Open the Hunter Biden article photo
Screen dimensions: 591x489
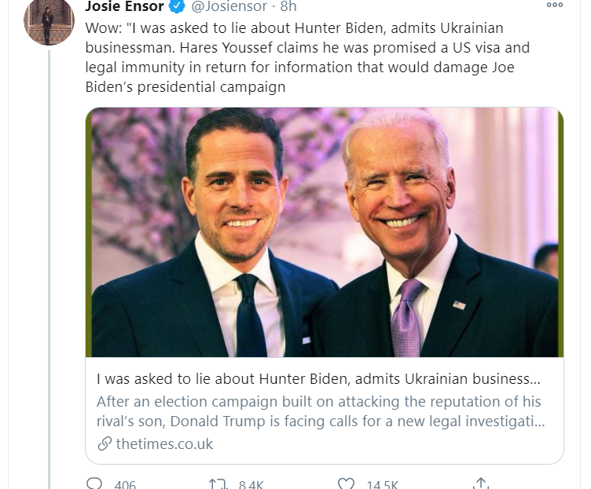324,232
